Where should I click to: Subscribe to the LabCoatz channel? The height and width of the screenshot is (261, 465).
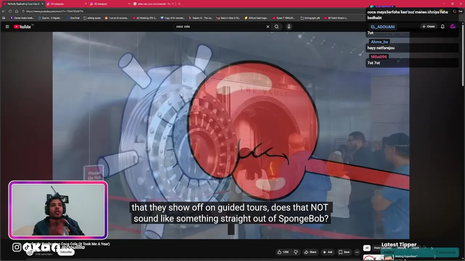click(66, 252)
